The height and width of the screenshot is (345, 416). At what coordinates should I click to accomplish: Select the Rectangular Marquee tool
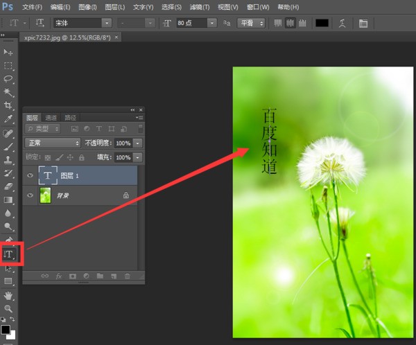pyautogui.click(x=8, y=66)
